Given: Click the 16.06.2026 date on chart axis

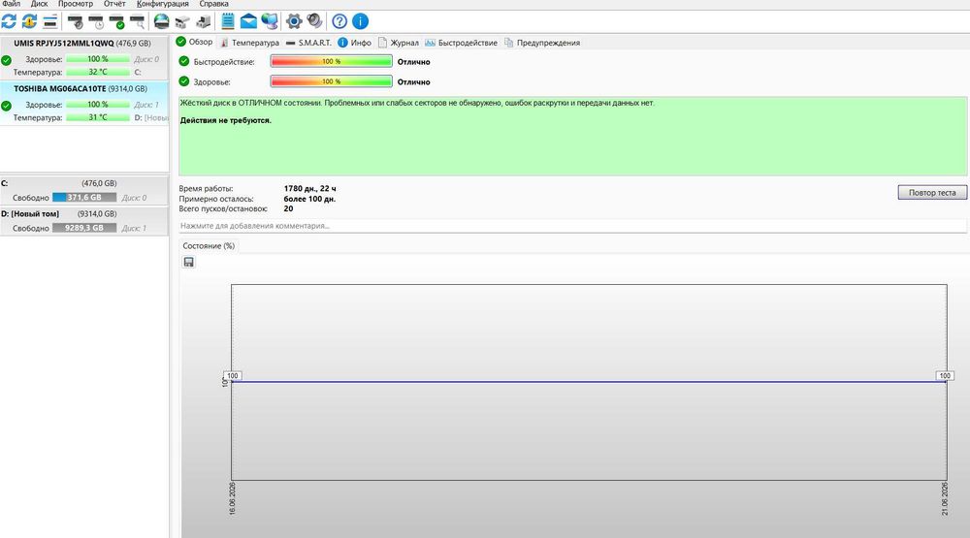Looking at the screenshot, I should [x=232, y=498].
